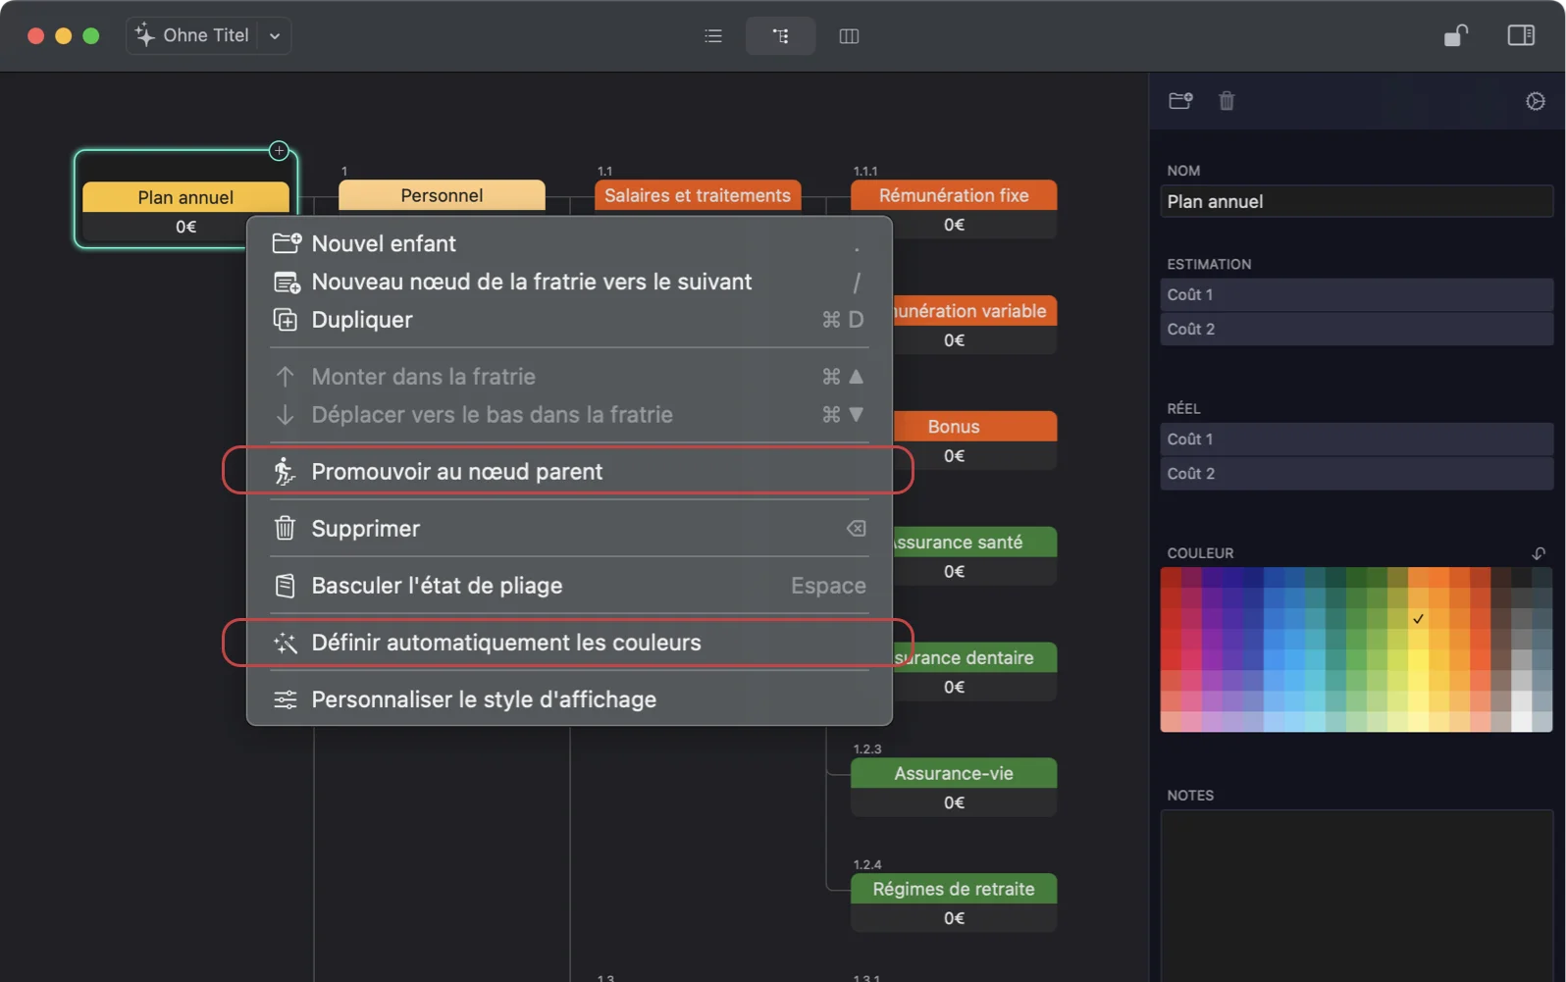Screen dimensions: 1566x982
Task: Select Dupliquer in the context menu
Action: click(362, 320)
